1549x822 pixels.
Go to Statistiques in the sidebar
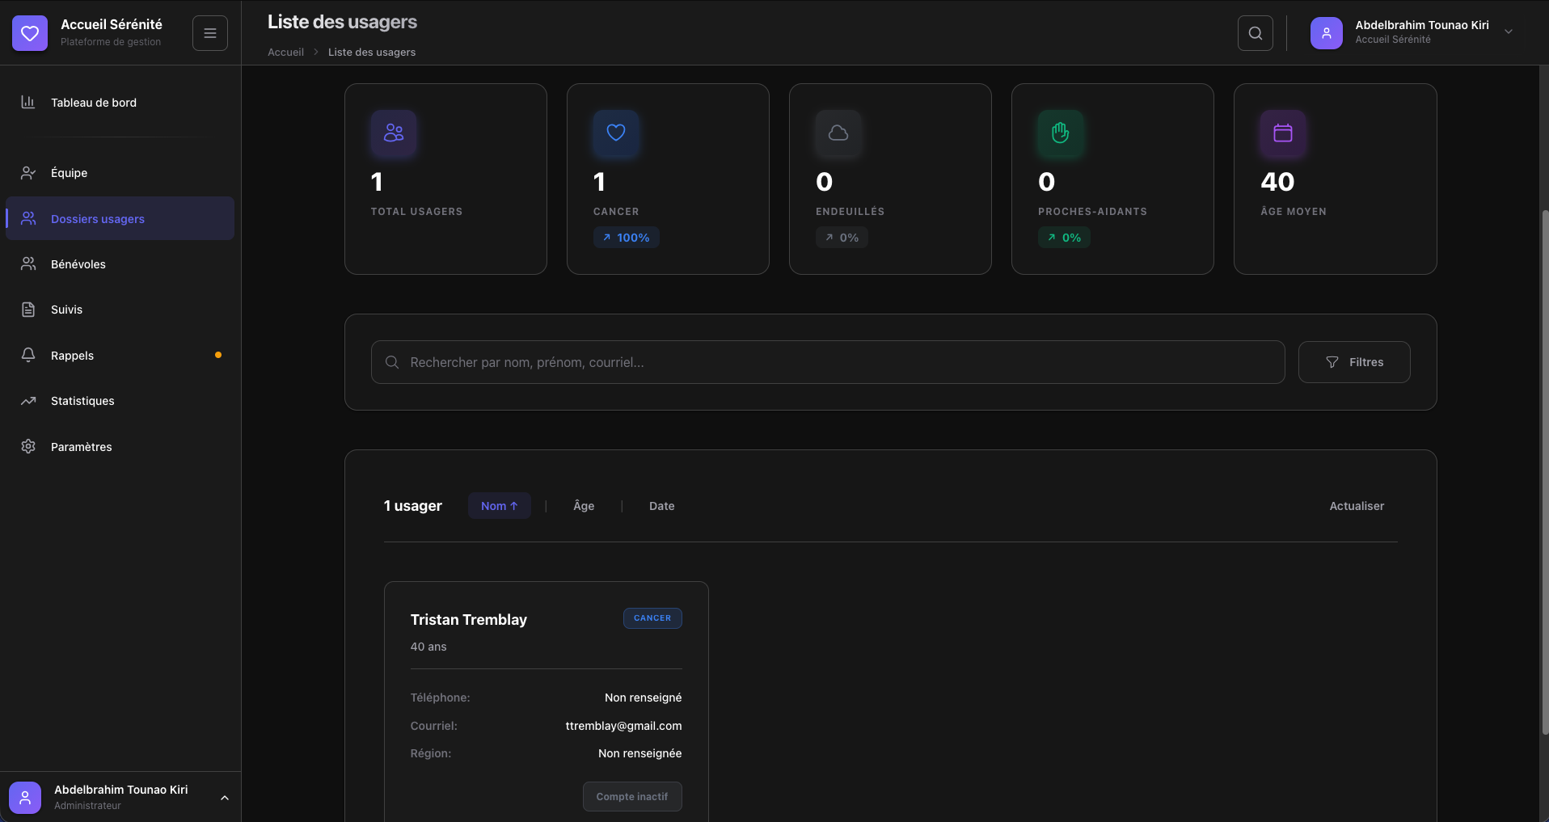[82, 401]
